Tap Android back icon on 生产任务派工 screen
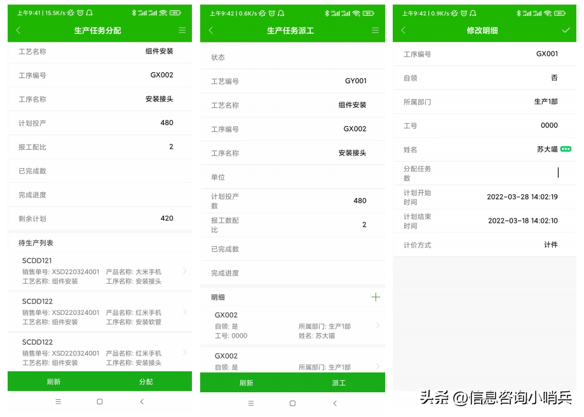 pyautogui.click(x=335, y=403)
